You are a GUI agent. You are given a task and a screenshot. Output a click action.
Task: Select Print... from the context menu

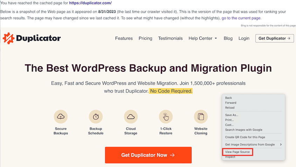229,120
